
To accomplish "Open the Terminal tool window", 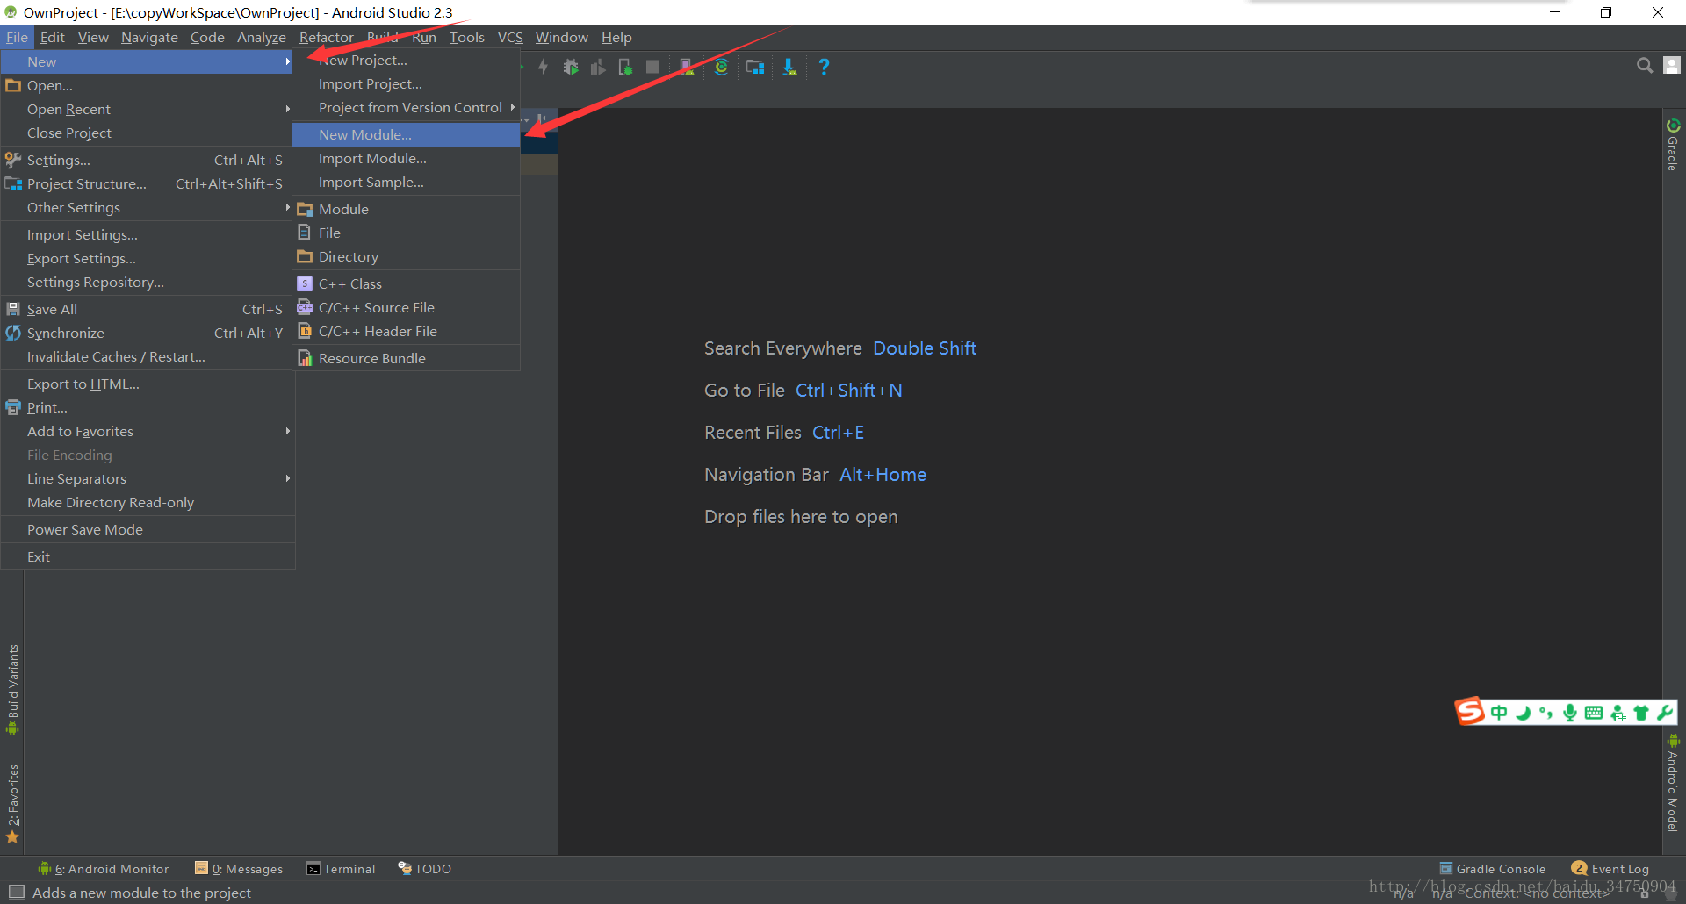I will pos(341,869).
